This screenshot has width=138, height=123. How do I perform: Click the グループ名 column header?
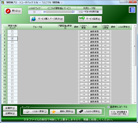38,27
